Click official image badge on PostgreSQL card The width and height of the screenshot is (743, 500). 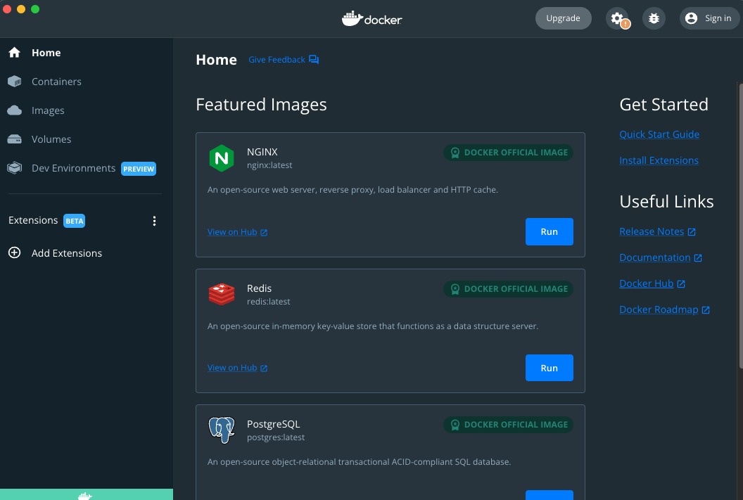(508, 425)
